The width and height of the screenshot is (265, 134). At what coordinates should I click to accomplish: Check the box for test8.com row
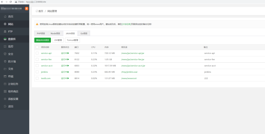(37, 78)
